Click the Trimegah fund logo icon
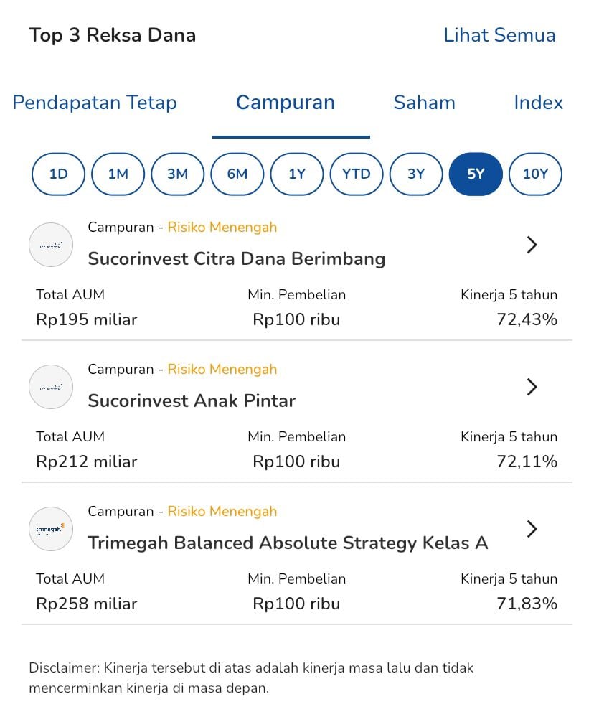 tap(51, 530)
